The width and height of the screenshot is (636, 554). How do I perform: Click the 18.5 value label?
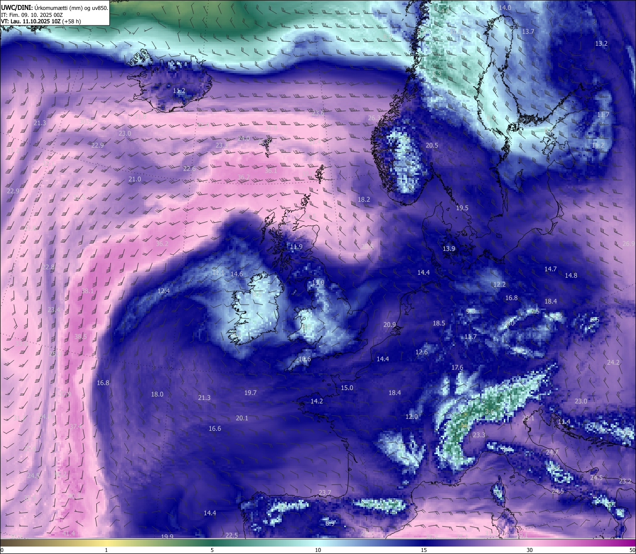(439, 323)
